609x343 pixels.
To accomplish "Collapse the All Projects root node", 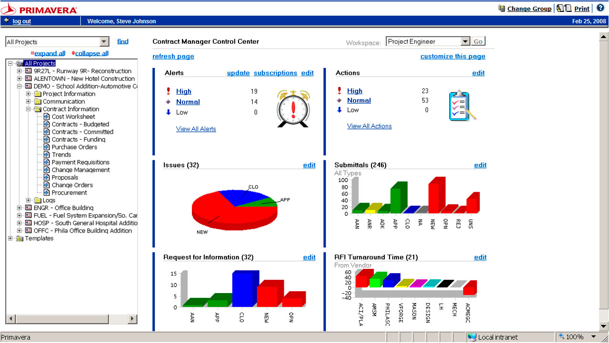I will (10, 63).
